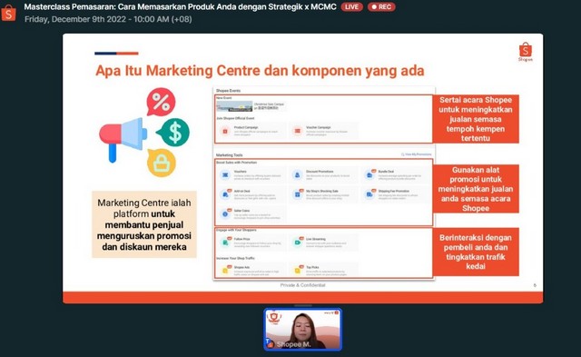The image size is (581, 357).
Task: Select the Top Picks icon
Action: [x=297, y=271]
